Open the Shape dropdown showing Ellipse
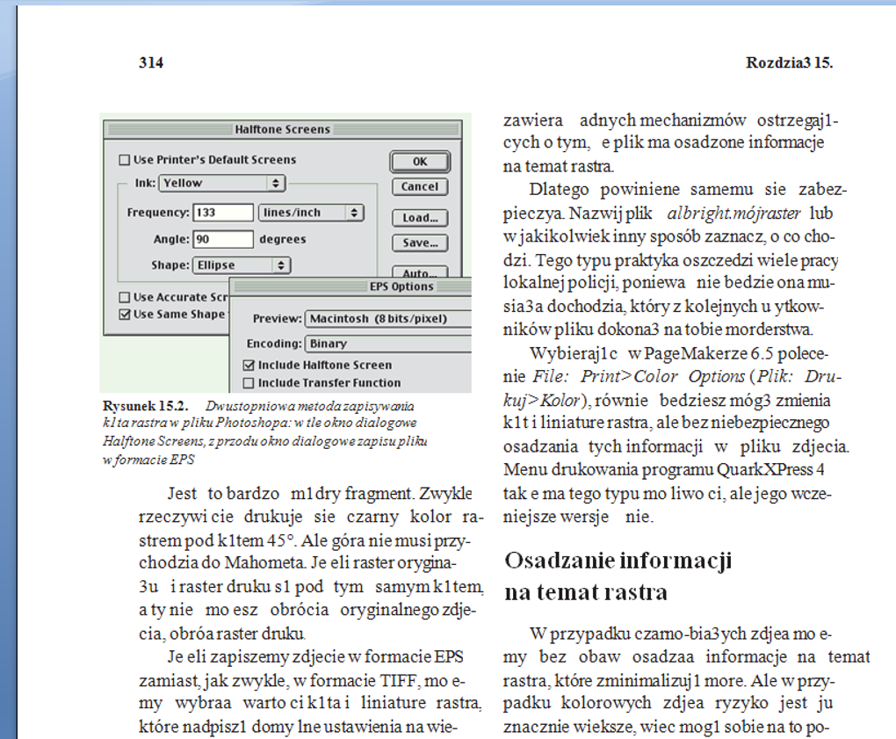896x739 pixels. point(242,264)
